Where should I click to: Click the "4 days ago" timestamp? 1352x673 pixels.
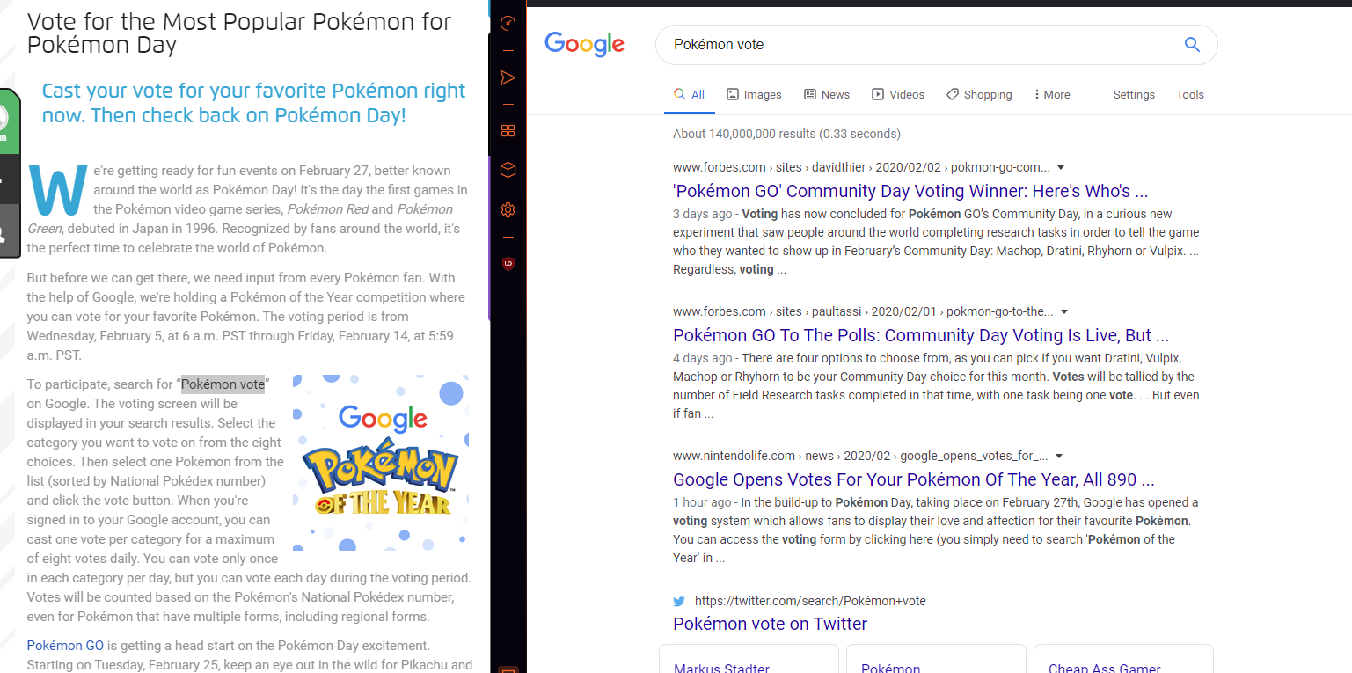[702, 358]
